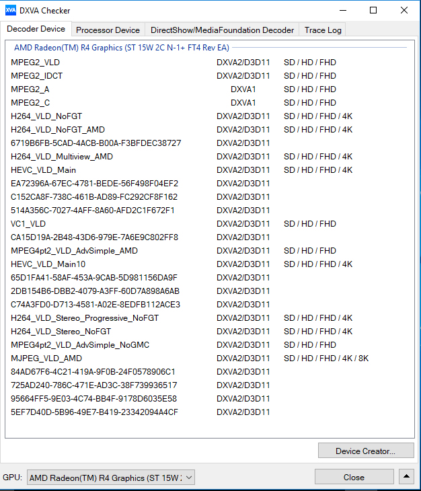Click the DXVA1 value in the MPEG2_C row
The width and height of the screenshot is (421, 491).
tap(243, 103)
